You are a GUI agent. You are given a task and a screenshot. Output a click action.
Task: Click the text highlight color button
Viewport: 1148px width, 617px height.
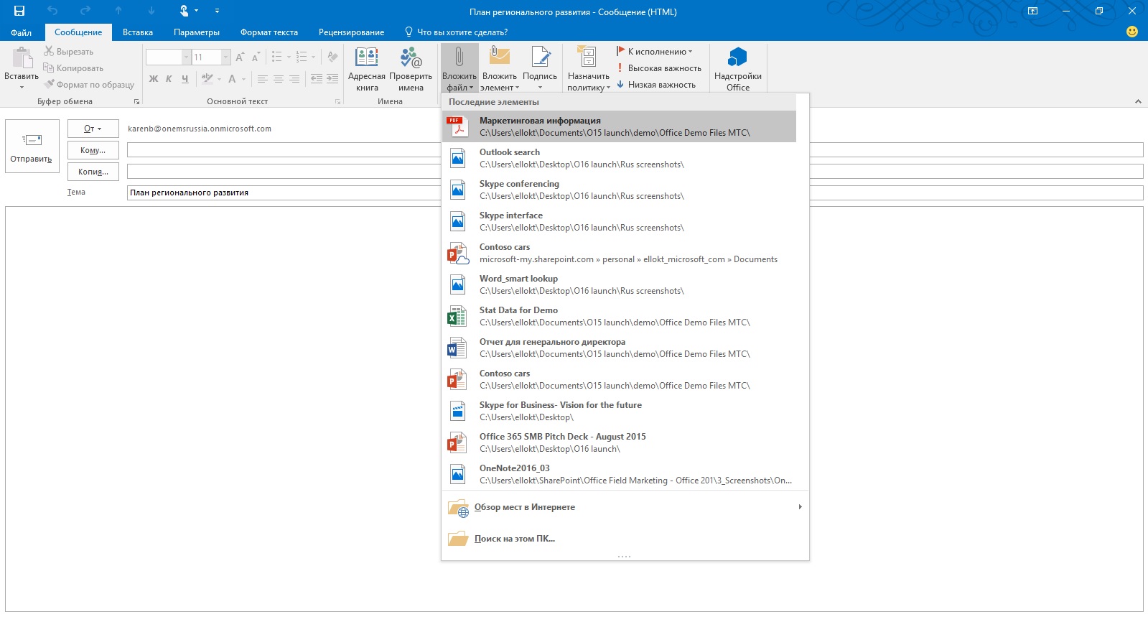[x=207, y=79]
